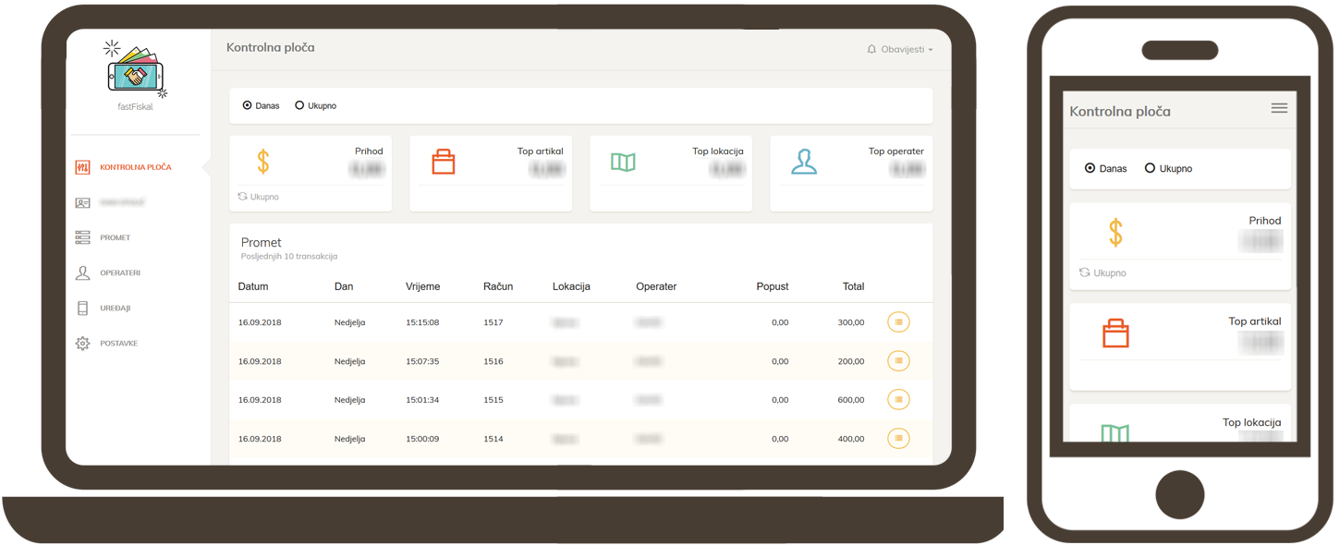Select Ukupno radio button in mobile view
1340x545 pixels.
1150,169
